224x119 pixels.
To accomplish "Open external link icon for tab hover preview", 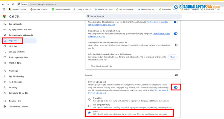I will [x=176, y=45].
